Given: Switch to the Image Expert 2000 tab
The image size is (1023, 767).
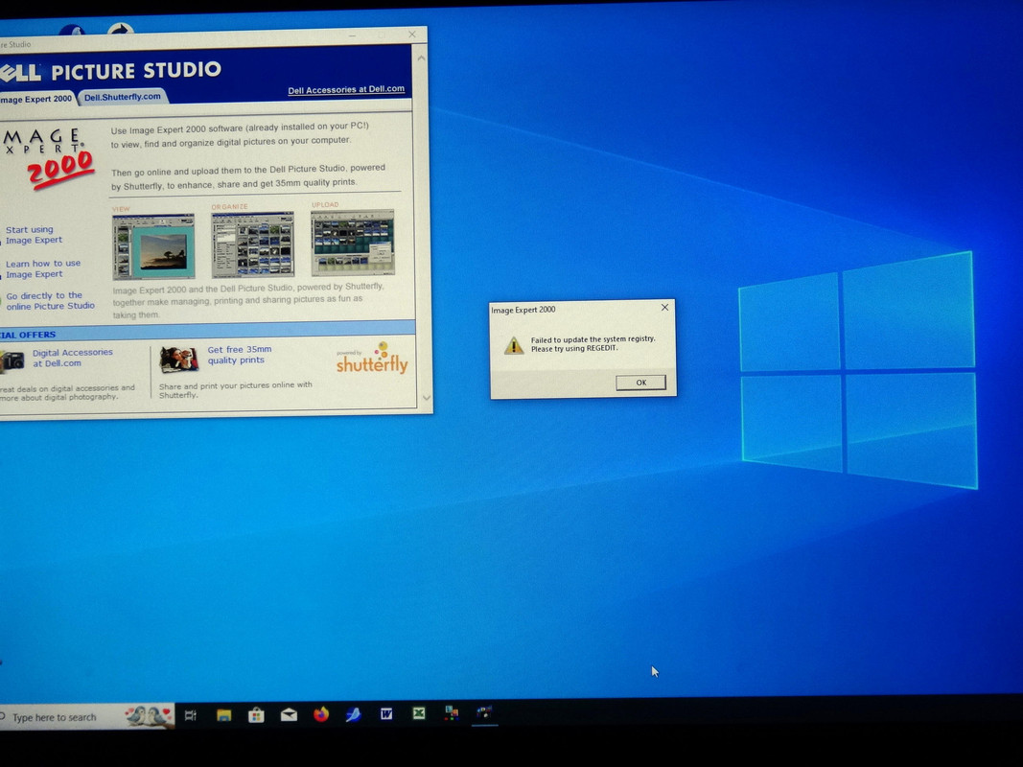Looking at the screenshot, I should point(35,99).
